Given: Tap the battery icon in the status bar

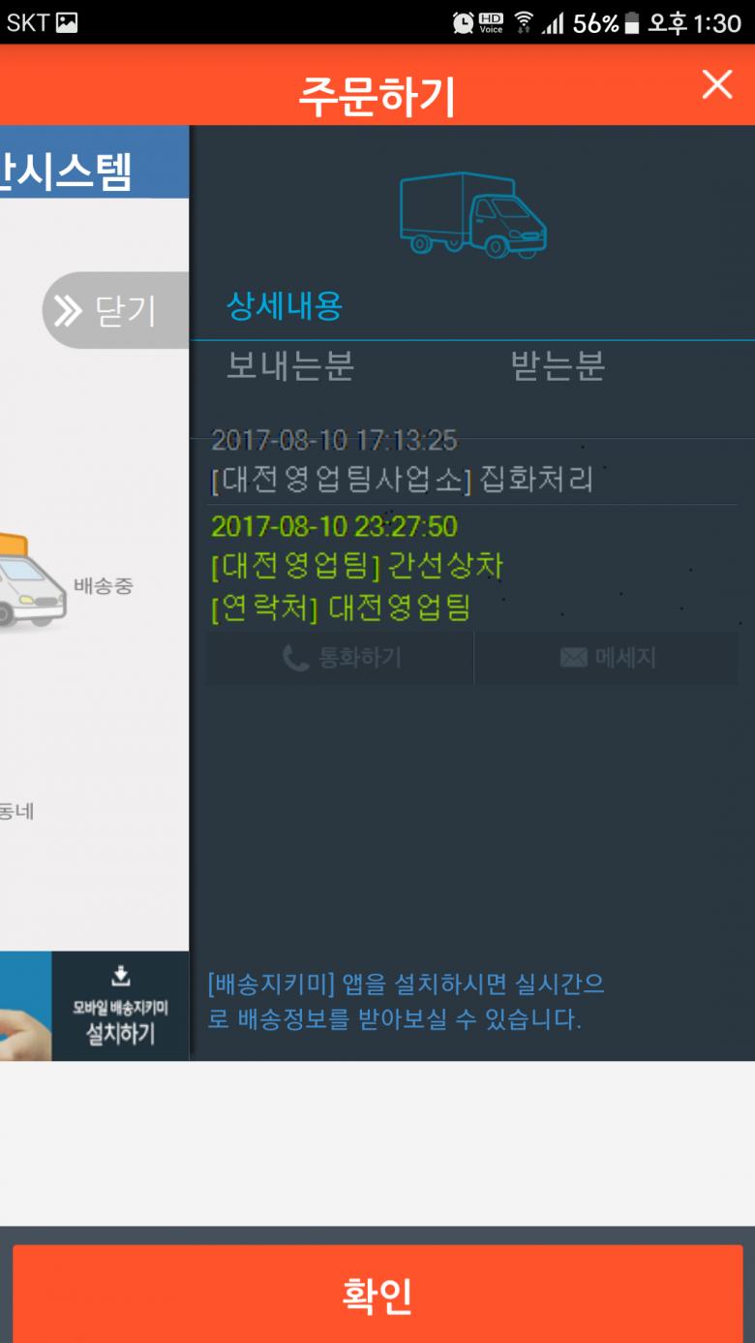Looking at the screenshot, I should pyautogui.click(x=632, y=23).
